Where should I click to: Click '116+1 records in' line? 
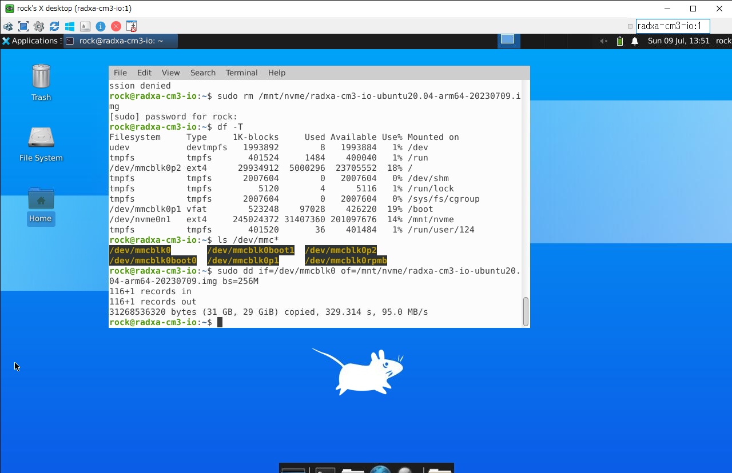150,291
